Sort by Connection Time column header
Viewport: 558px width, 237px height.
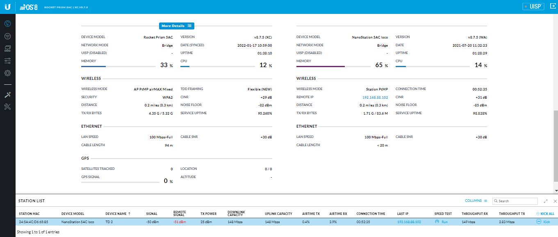tap(371, 214)
